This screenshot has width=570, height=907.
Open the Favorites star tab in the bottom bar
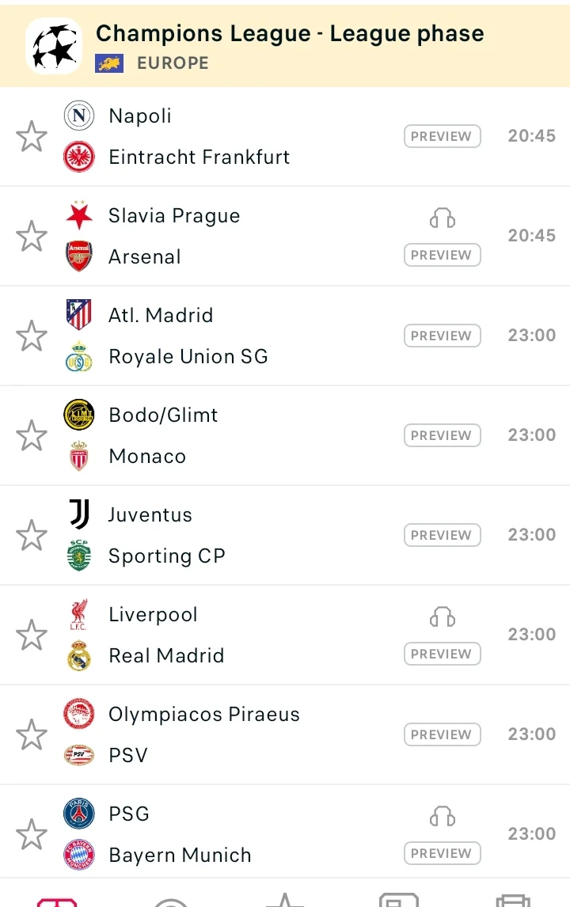point(285,900)
